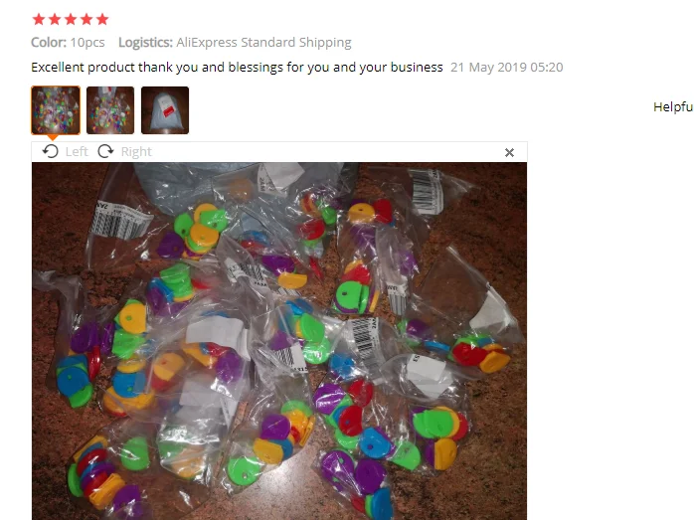
Task: Click the 'Excellent product thank you' review text
Action: coord(237,68)
